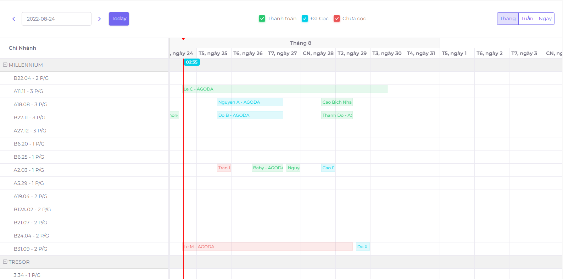The image size is (563, 279).
Task: Go to previous date with left arrow
Action: [14, 19]
